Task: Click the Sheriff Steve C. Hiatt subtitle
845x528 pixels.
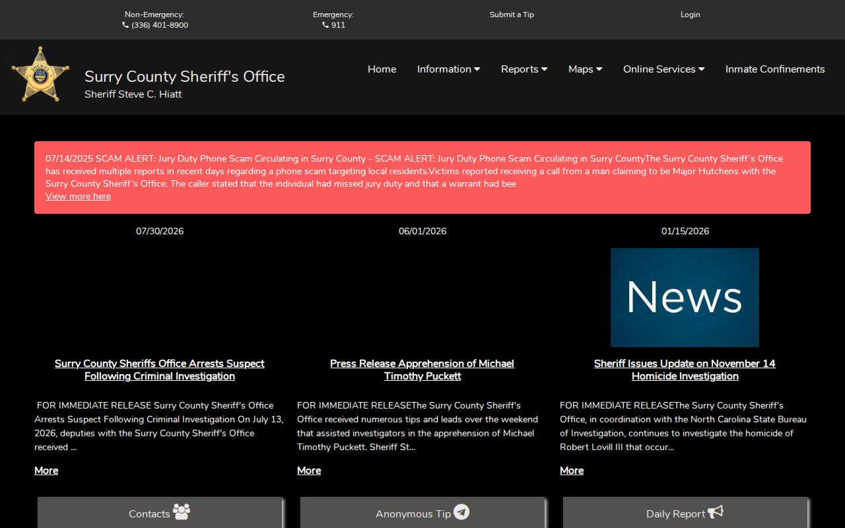Action: coord(133,94)
